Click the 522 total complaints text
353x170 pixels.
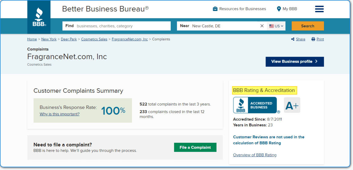(175, 104)
